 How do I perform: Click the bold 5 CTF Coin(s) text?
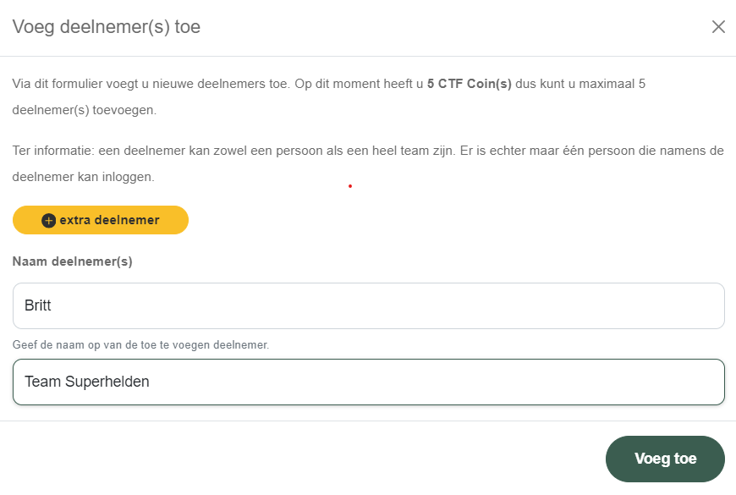click(x=469, y=85)
